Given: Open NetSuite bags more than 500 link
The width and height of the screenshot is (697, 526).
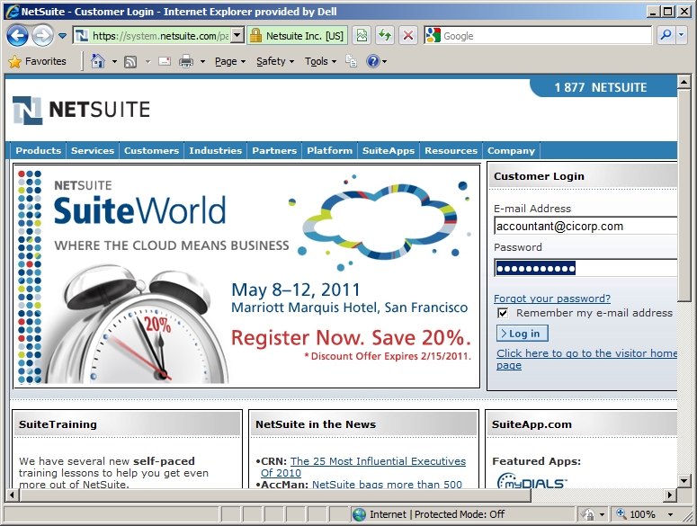Looking at the screenshot, I should (x=387, y=485).
